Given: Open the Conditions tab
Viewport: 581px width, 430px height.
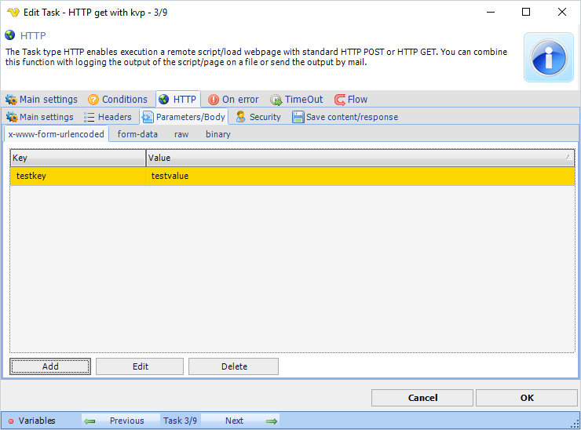Looking at the screenshot, I should (118, 100).
